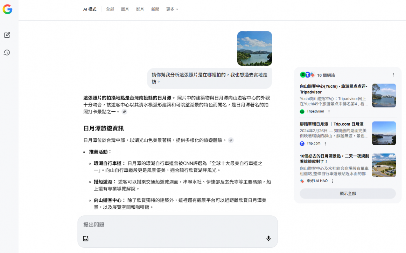Add an image using the image upload icon
The image size is (406, 253).
[85, 238]
